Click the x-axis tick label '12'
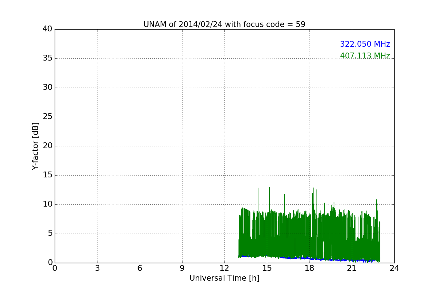The height and width of the screenshot is (292, 438). 224,268
